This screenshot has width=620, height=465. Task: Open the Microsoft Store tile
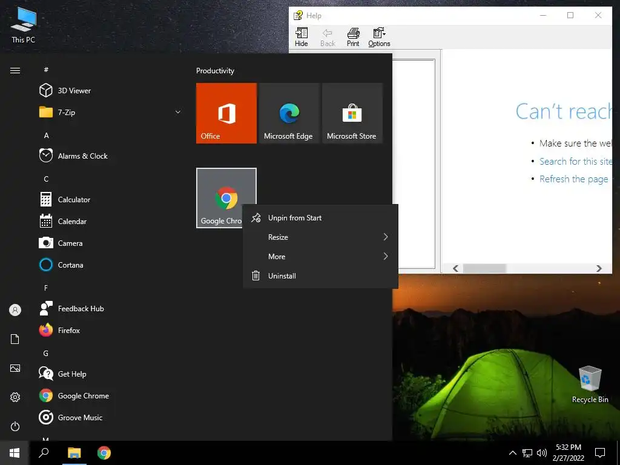point(352,113)
